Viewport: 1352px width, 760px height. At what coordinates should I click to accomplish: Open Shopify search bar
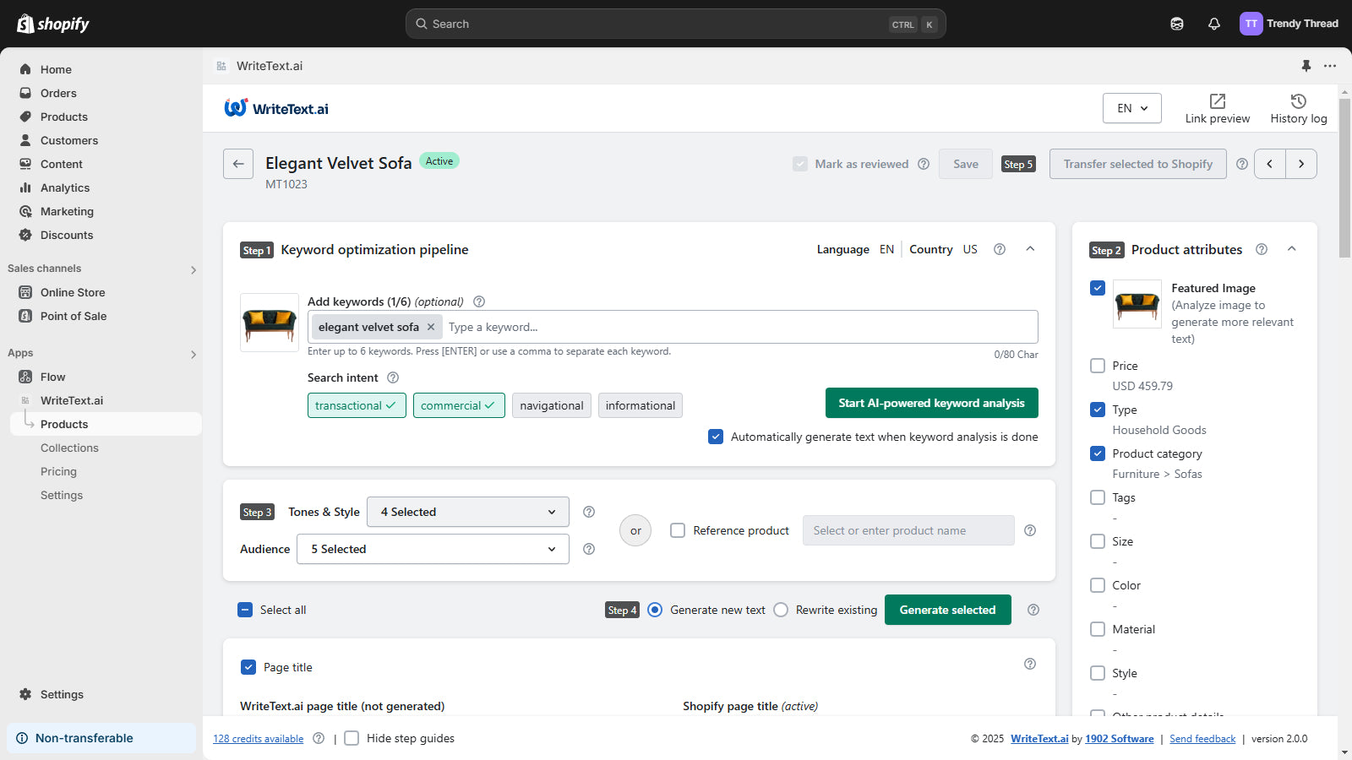coord(673,23)
